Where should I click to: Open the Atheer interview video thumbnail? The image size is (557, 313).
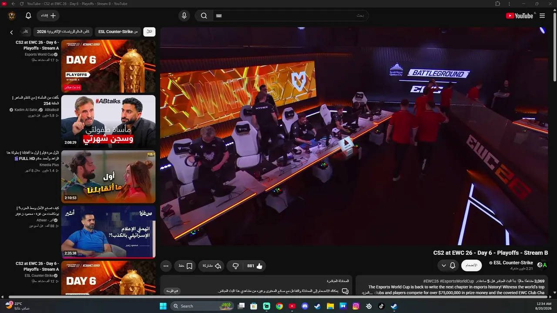108,232
